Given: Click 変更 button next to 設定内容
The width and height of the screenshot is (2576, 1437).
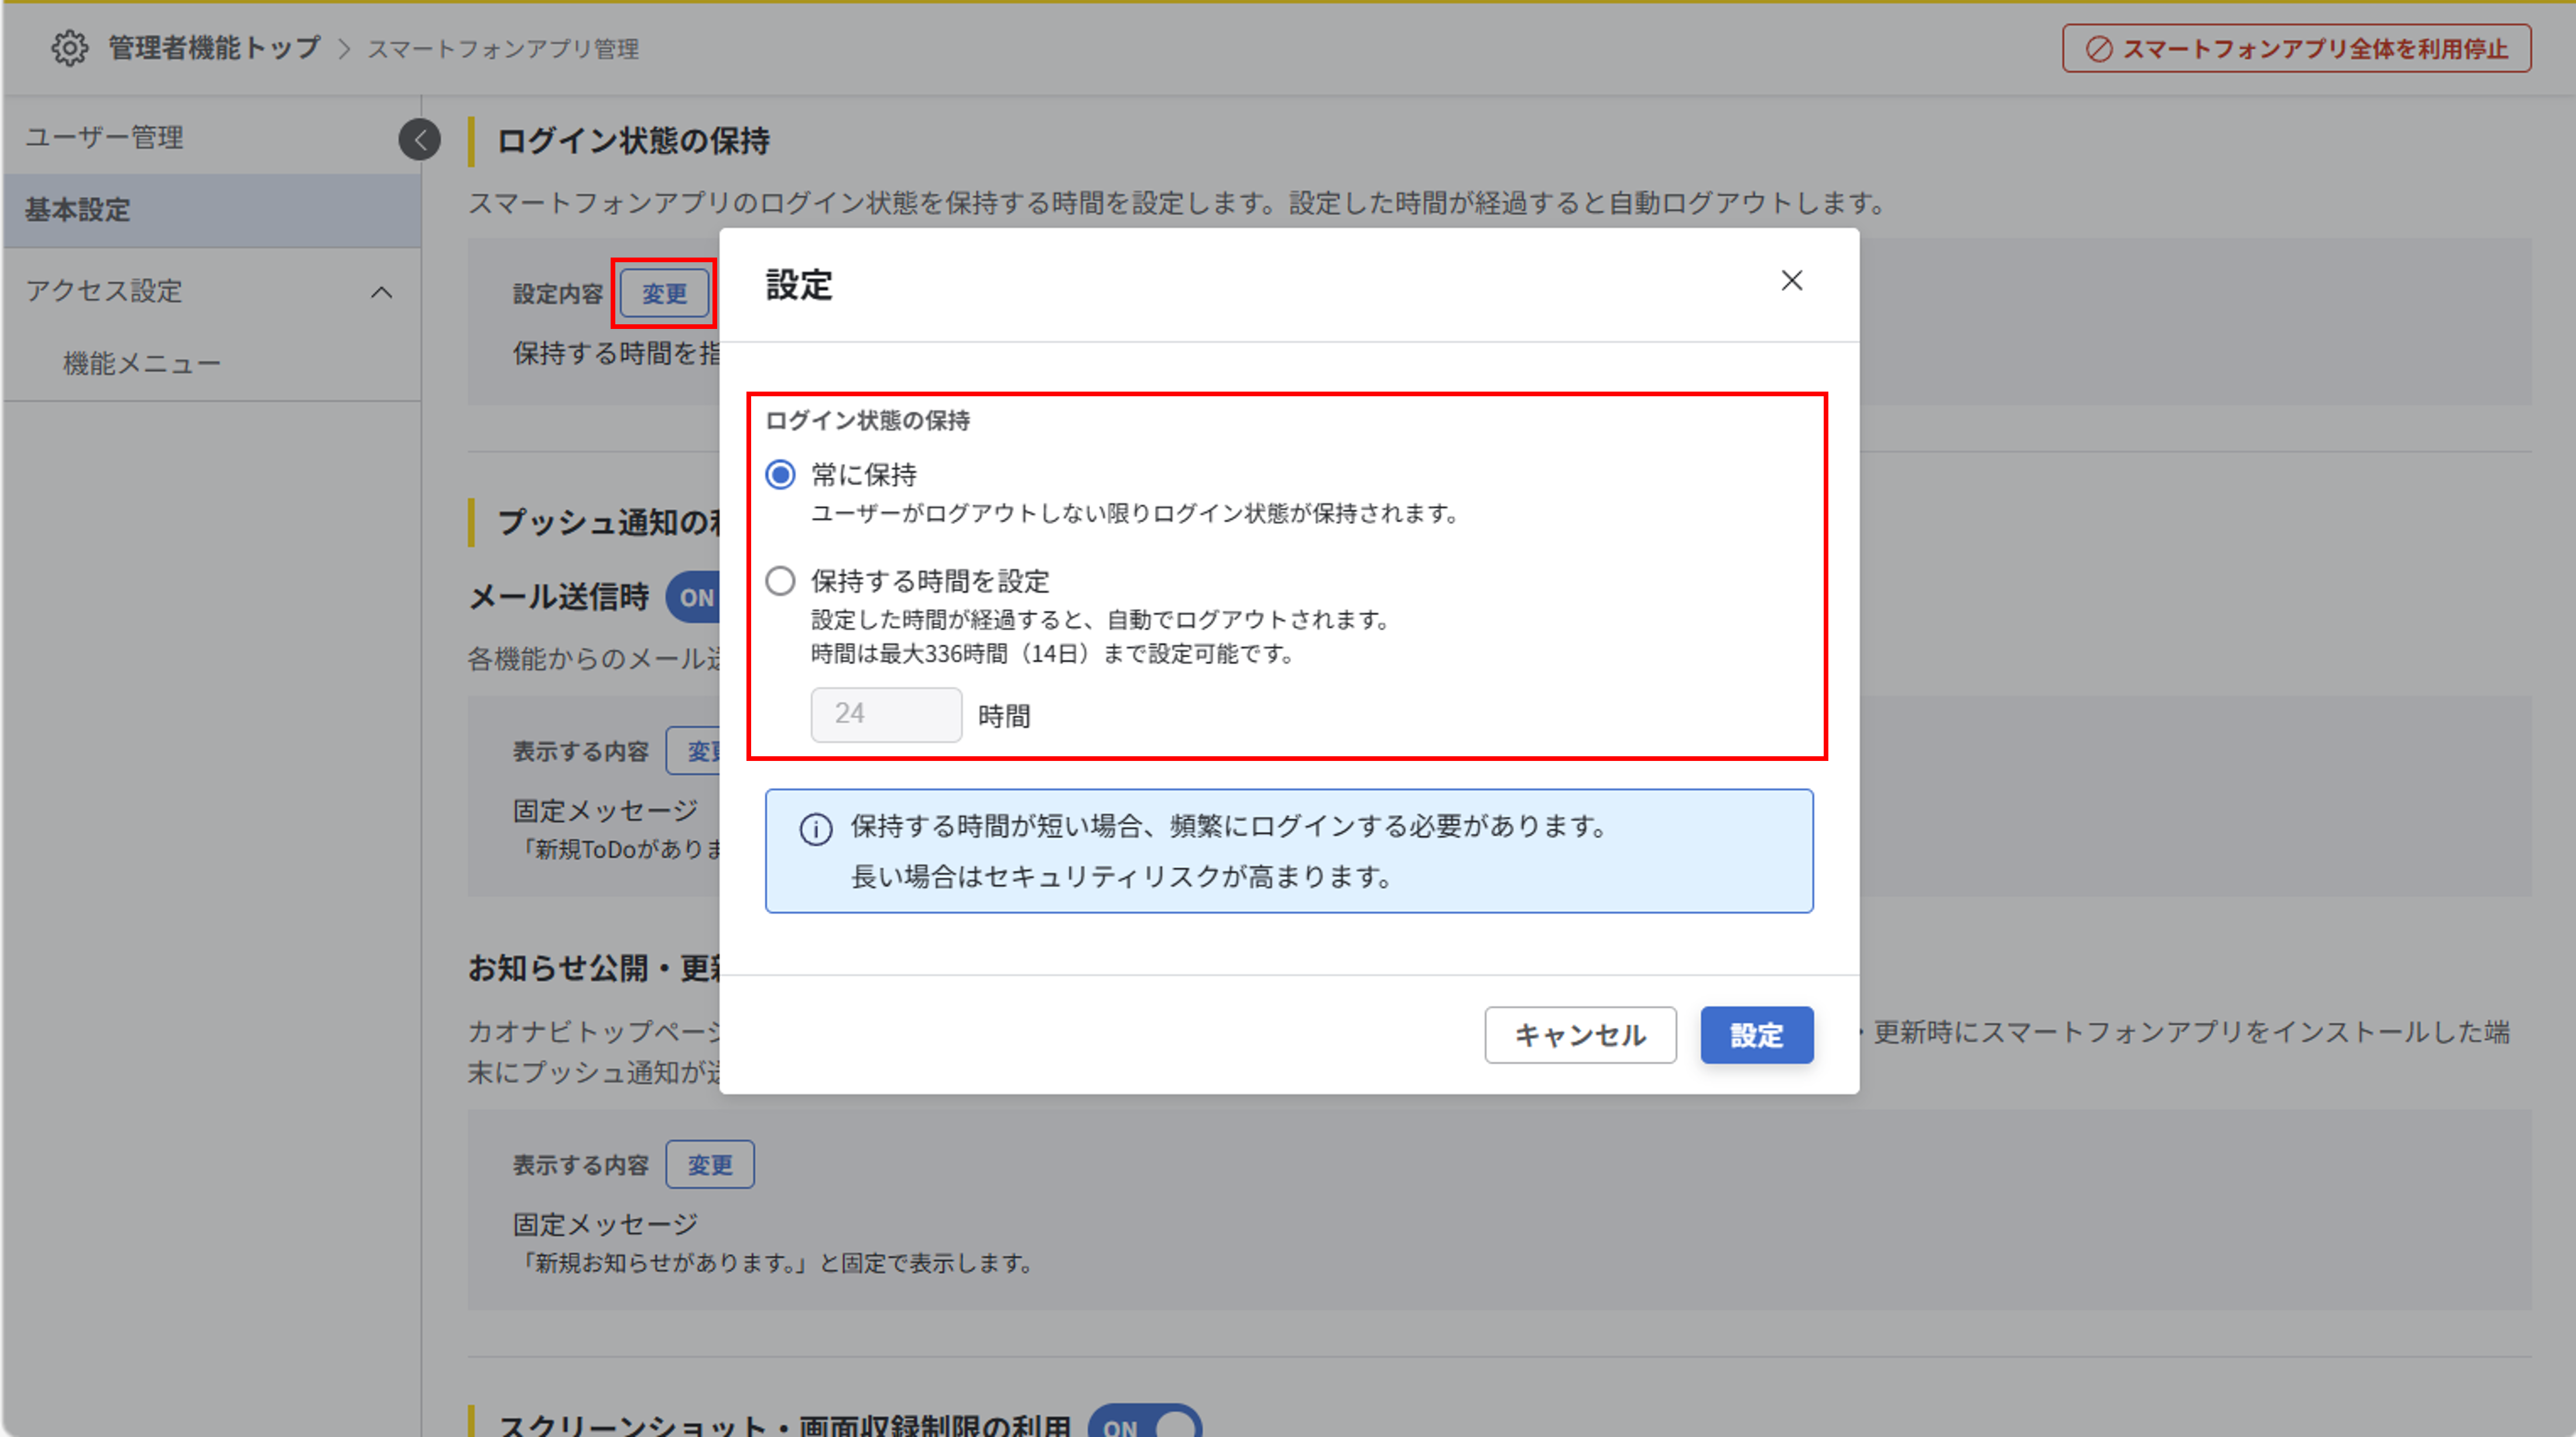Looking at the screenshot, I should tap(664, 294).
